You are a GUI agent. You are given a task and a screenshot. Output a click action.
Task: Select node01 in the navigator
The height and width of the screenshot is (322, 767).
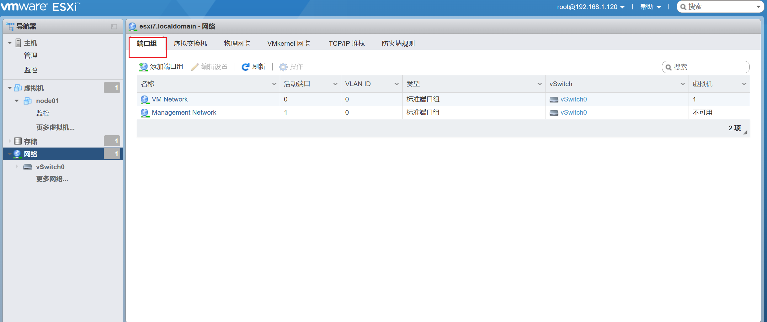47,101
